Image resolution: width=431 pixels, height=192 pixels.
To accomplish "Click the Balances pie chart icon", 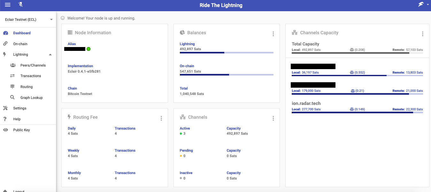I will tap(182, 33).
